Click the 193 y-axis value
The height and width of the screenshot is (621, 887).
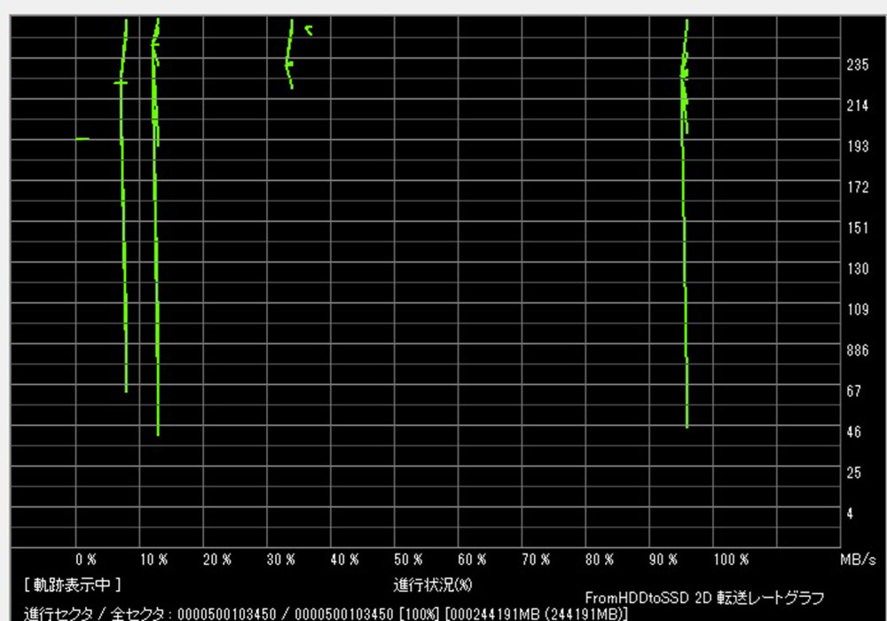(x=857, y=146)
